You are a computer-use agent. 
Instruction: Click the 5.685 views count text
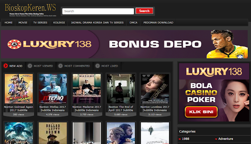(x=121, y=115)
